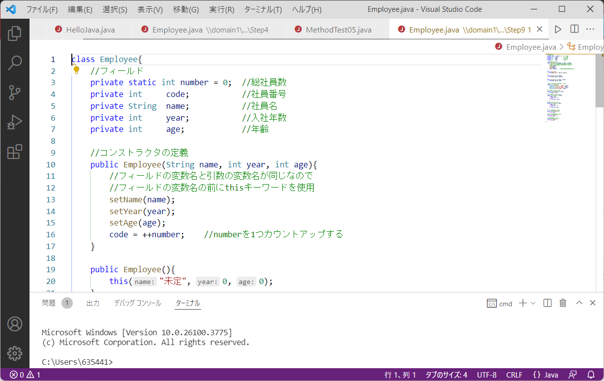Click 'class Employee{' on line 1
This screenshot has width=604, height=381.
click(x=107, y=59)
